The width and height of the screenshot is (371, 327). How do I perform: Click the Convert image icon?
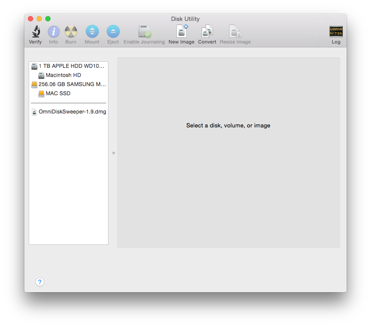[x=207, y=31]
